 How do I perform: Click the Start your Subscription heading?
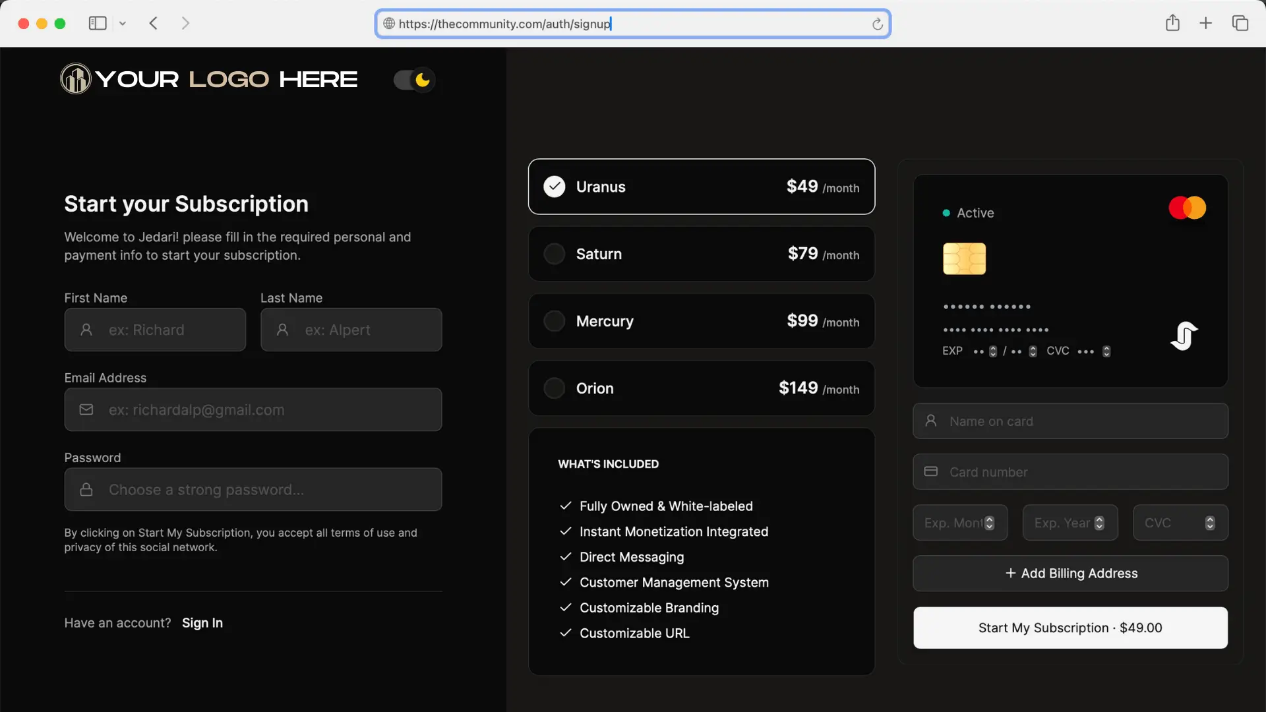186,204
